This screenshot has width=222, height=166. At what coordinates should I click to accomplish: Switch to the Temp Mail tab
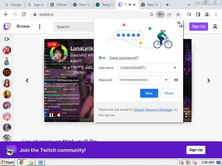pos(105,5)
